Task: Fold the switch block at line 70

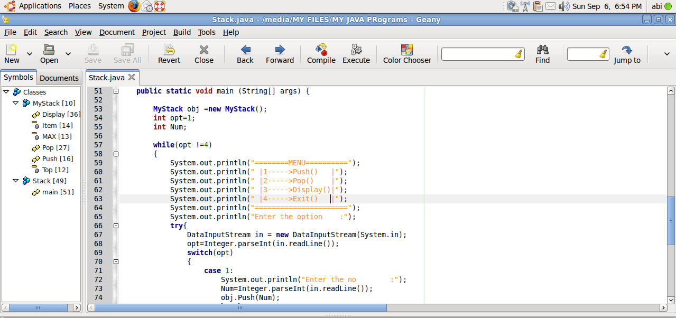Action: pos(116,261)
